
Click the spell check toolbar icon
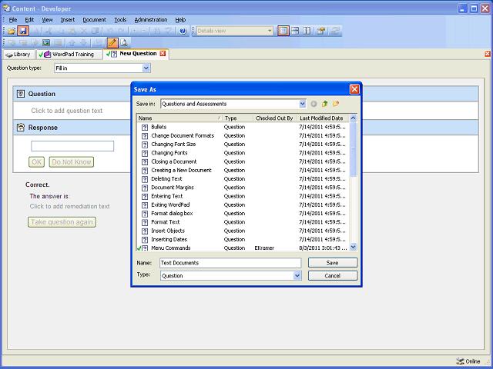coord(169,31)
